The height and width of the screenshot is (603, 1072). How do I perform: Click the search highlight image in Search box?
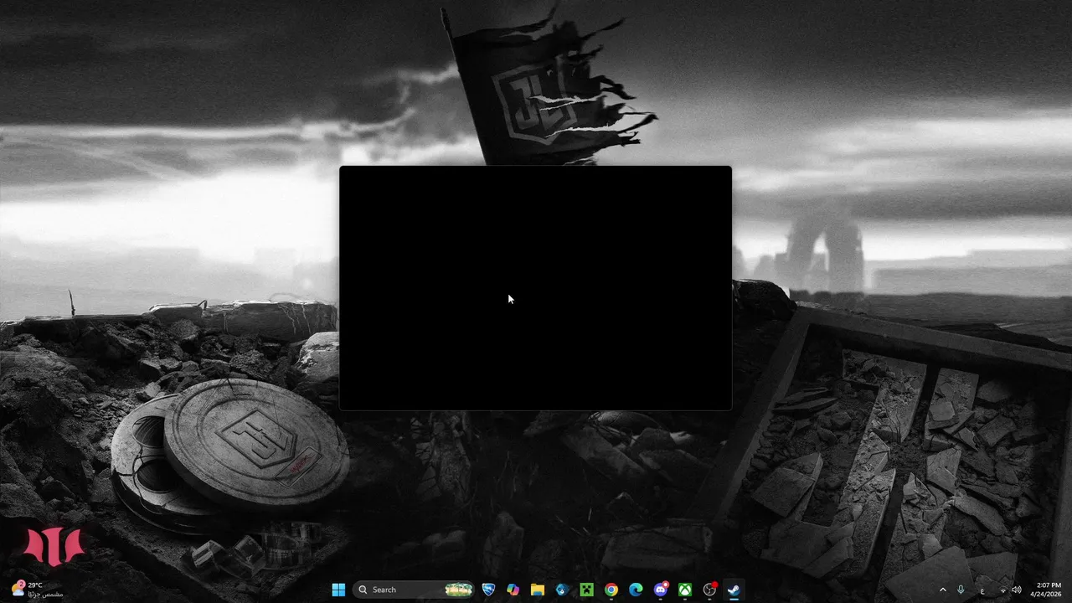[458, 590]
